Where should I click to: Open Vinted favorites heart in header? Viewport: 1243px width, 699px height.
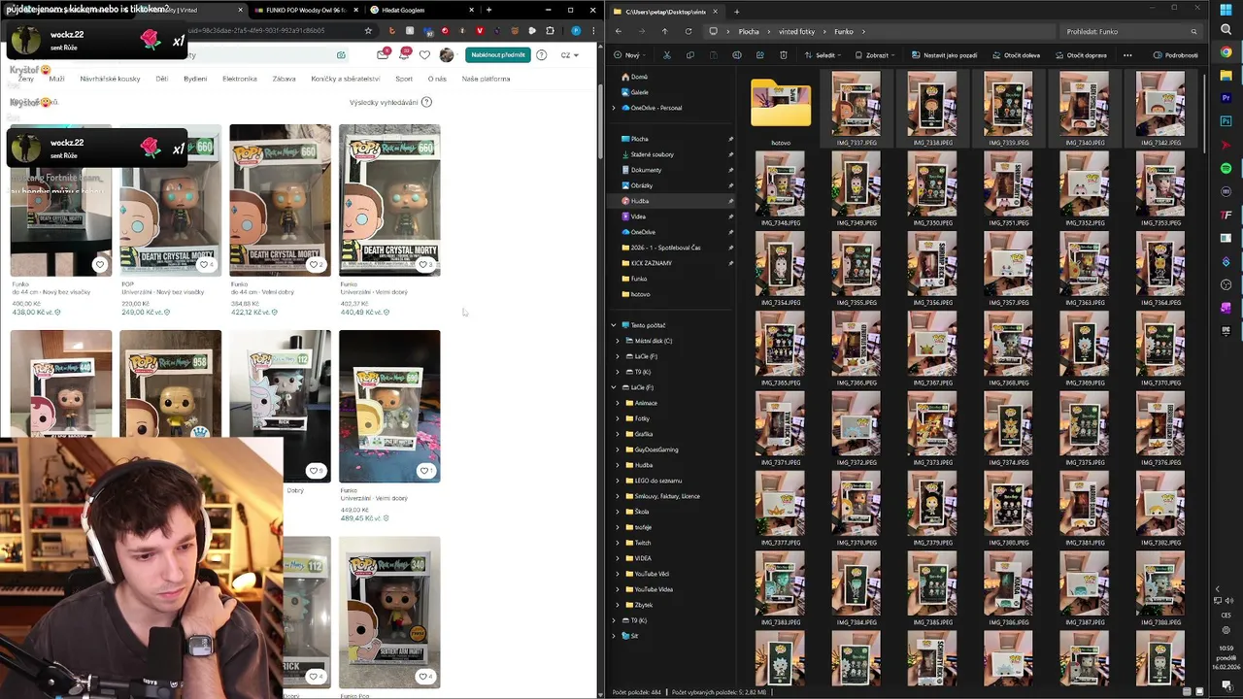(424, 55)
